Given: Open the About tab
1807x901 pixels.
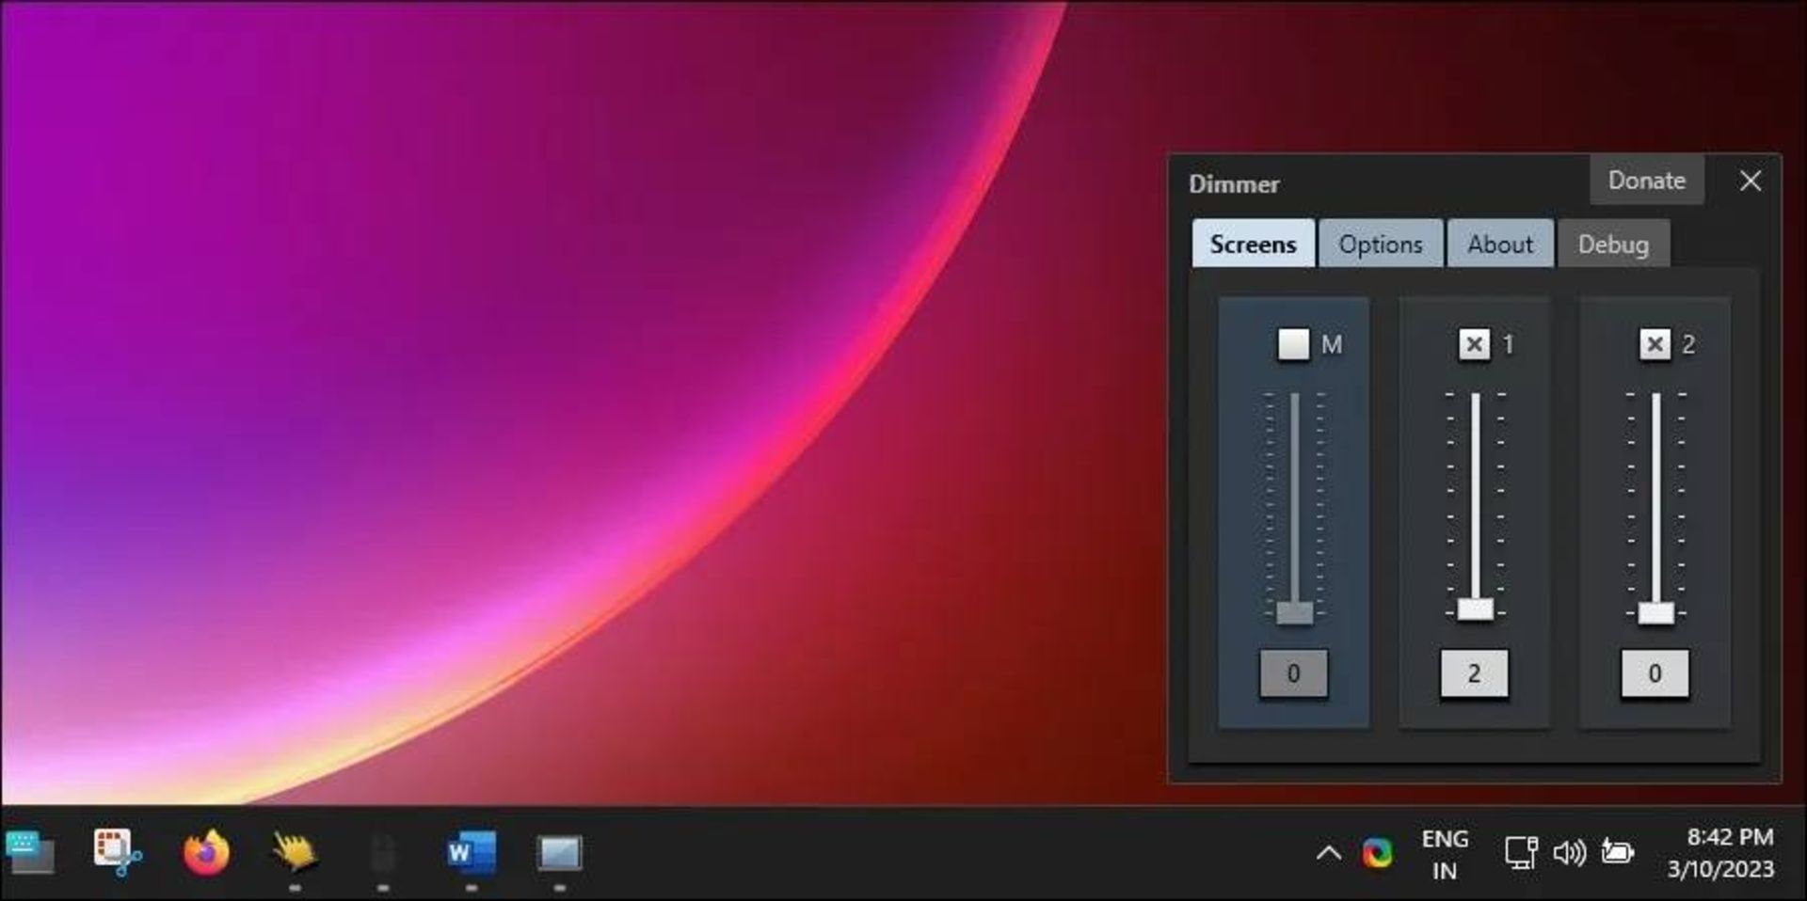Looking at the screenshot, I should point(1500,245).
